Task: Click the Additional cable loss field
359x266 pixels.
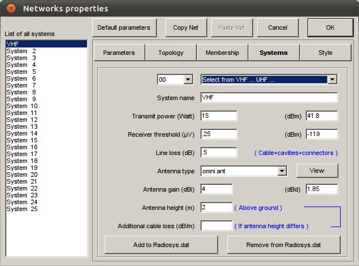Action: (216, 225)
